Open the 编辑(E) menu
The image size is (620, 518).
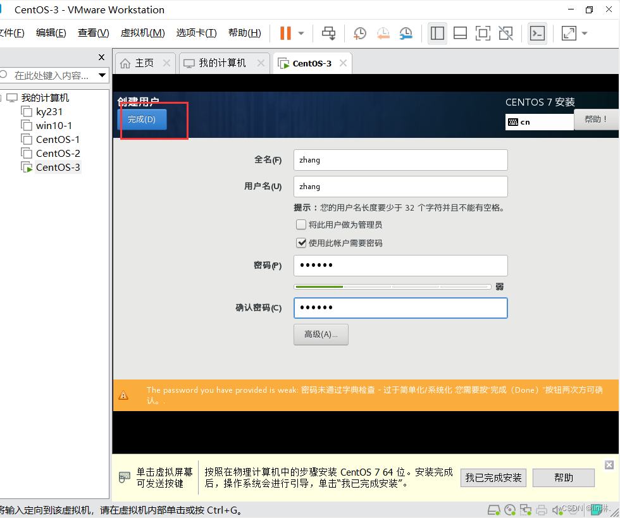click(51, 33)
